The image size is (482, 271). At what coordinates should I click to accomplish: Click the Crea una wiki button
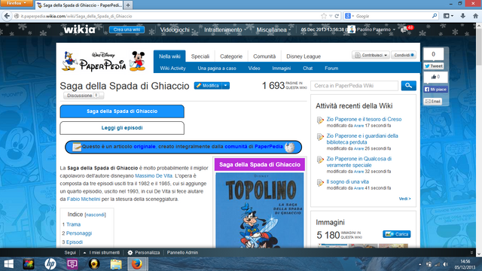[127, 29]
